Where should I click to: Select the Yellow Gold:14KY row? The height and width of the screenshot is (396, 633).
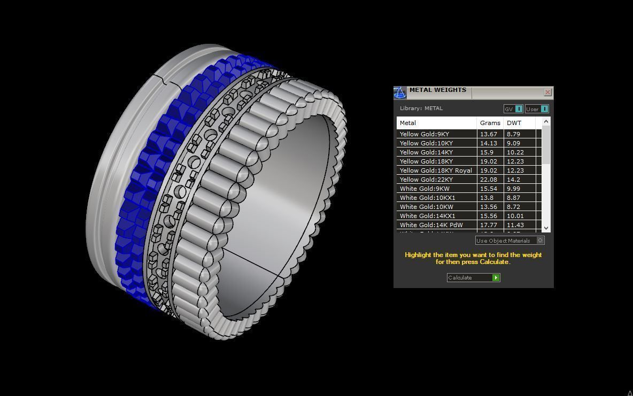pos(469,152)
